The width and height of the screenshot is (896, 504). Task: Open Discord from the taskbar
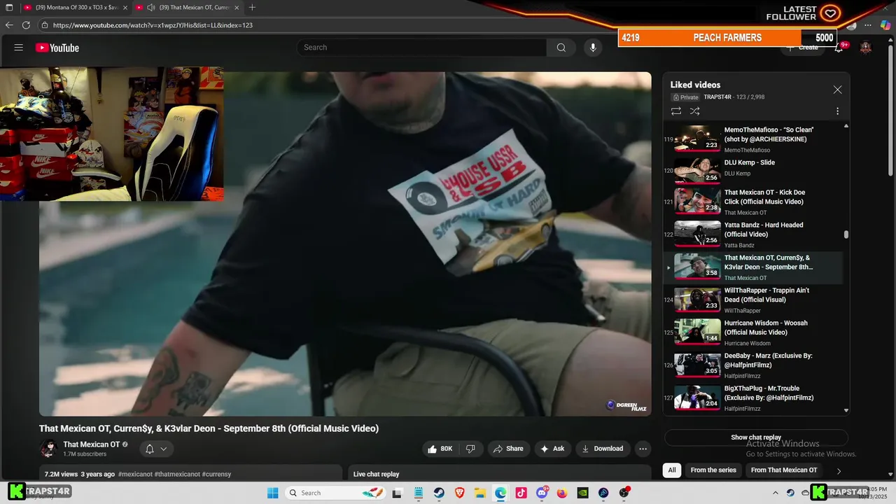[542, 493]
